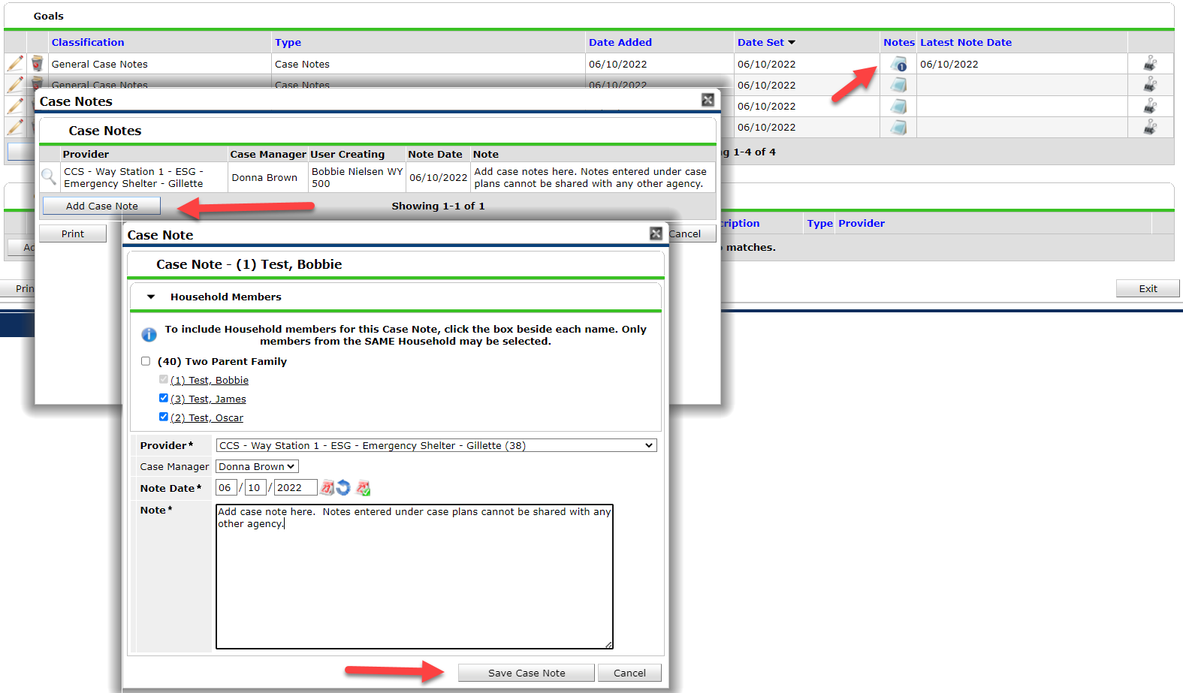Click binoculars icon in first goals row
This screenshot has width=1183, height=693.
(x=1150, y=64)
